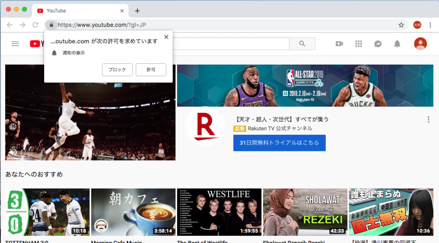The image size is (439, 243).
Task: Click the 通知の表示 permission text
Action: tap(74, 53)
